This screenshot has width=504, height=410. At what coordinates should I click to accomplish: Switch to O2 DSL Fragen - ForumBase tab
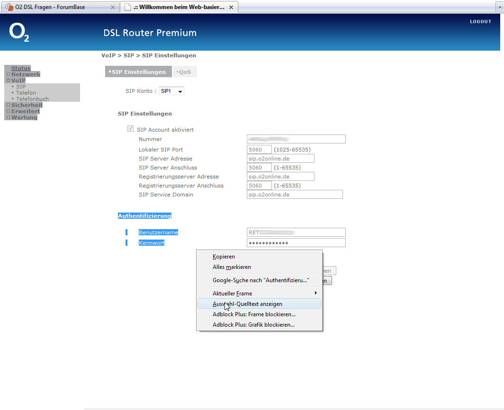point(60,7)
